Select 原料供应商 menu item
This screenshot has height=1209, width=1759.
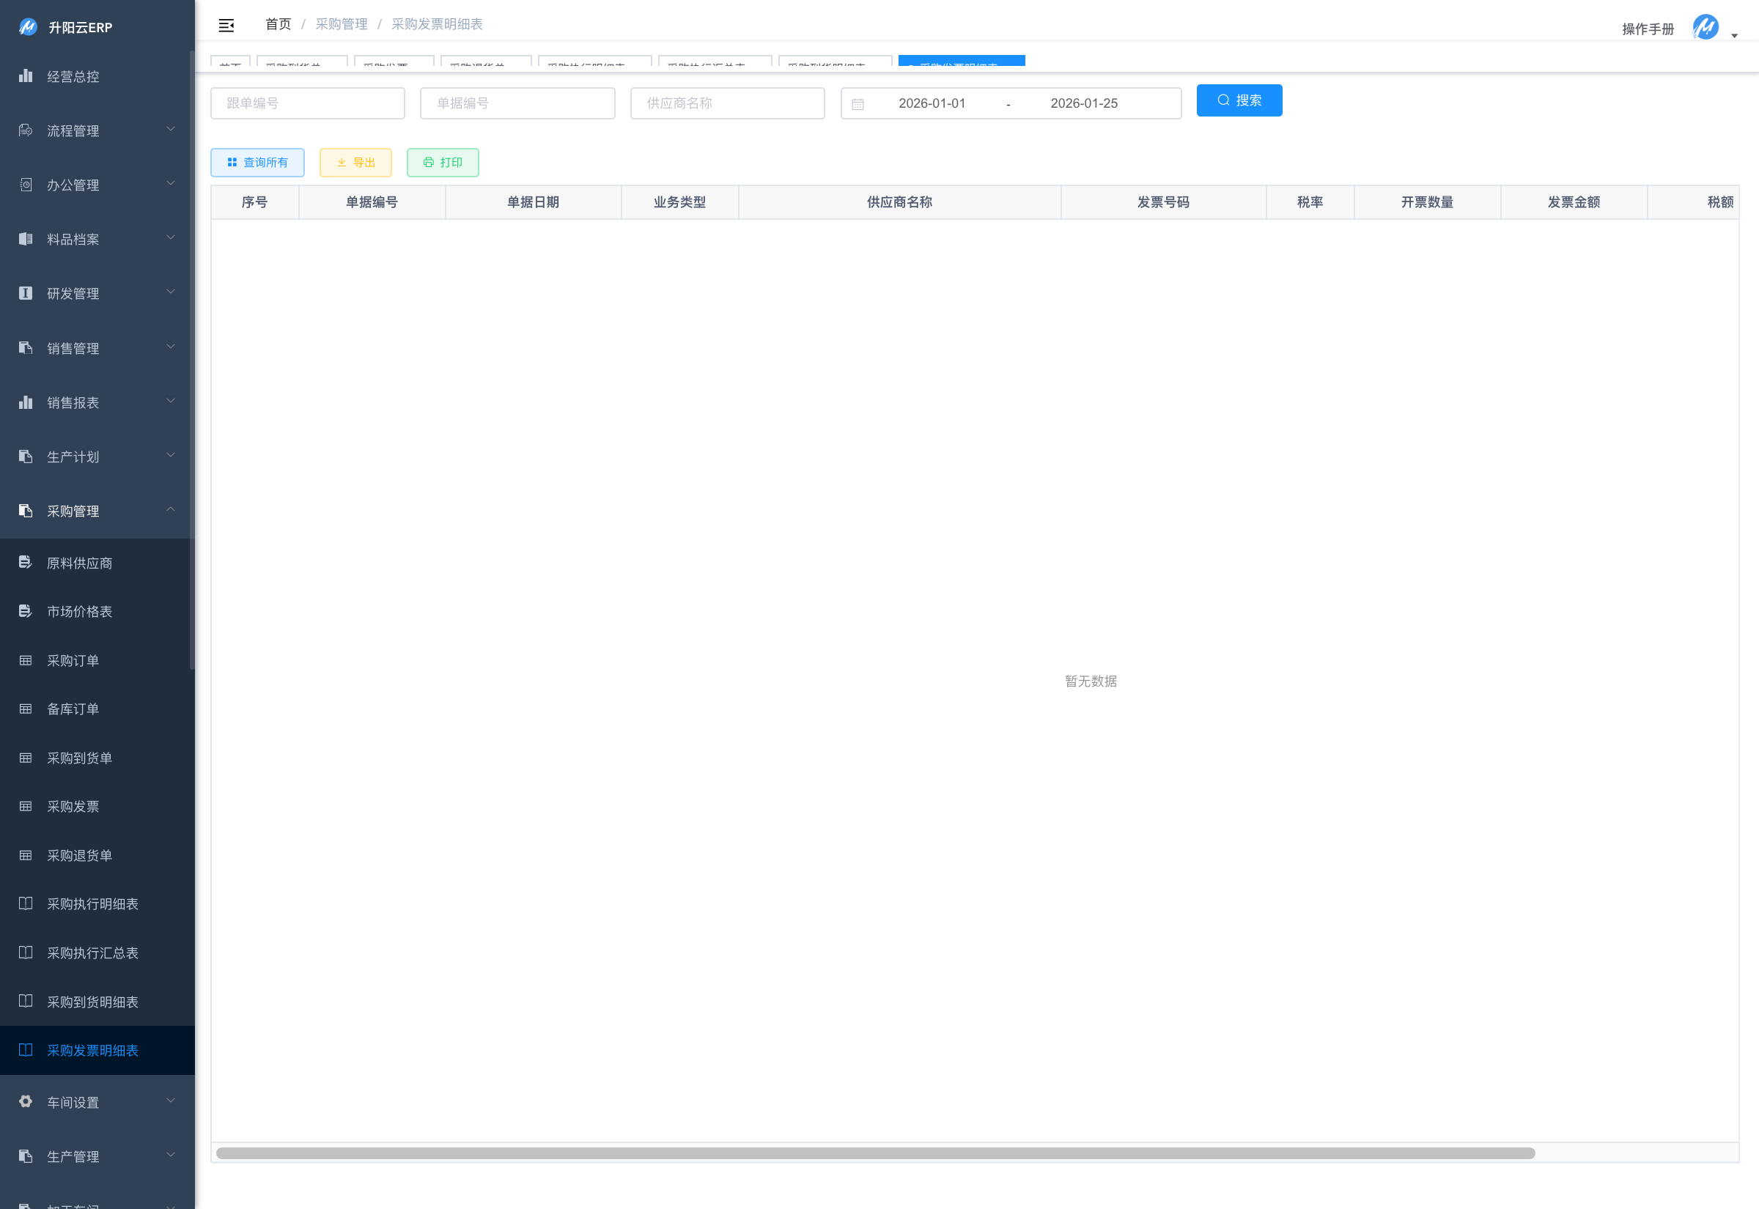(80, 563)
